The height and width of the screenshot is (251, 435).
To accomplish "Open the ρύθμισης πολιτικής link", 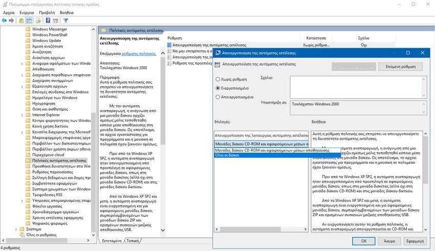I will (139, 54).
